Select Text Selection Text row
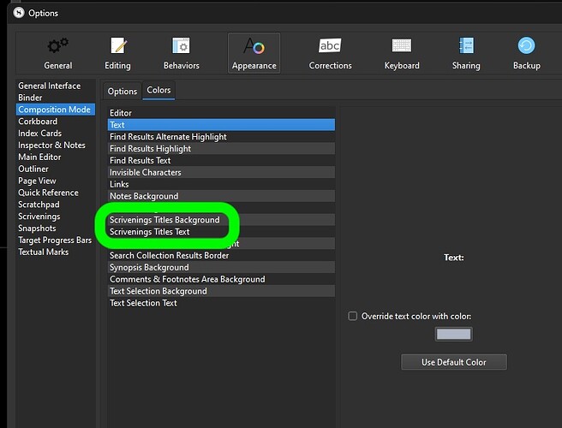This screenshot has width=562, height=428. point(221,303)
